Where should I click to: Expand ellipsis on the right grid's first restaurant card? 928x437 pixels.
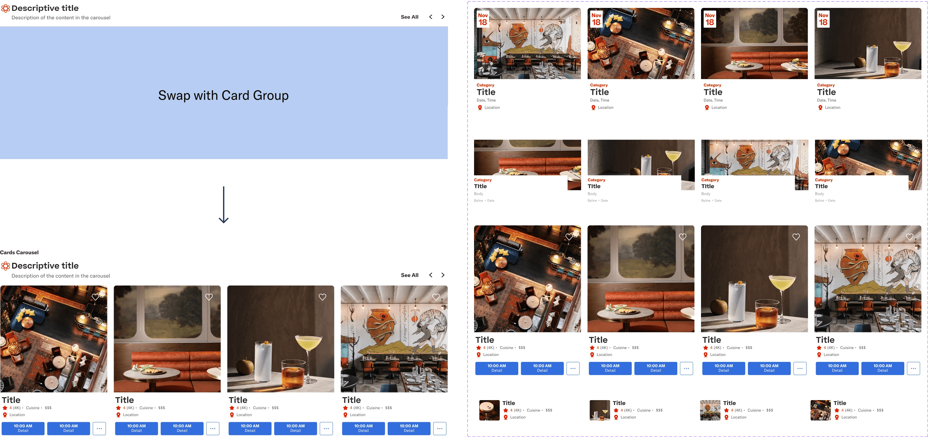click(x=573, y=368)
